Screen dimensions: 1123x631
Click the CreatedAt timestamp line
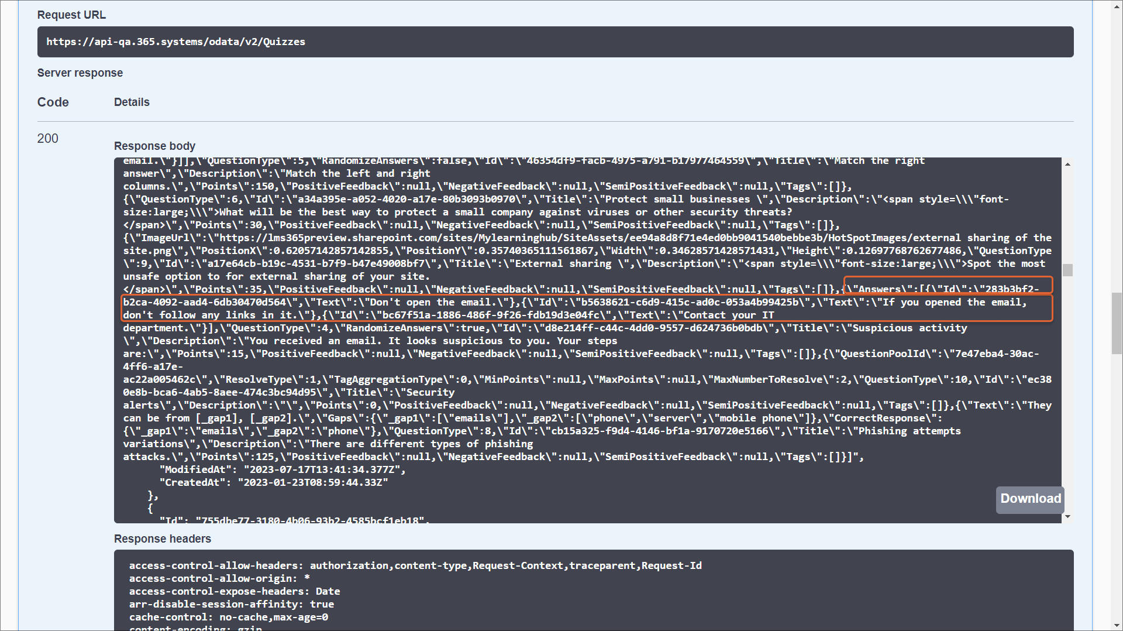[274, 482]
